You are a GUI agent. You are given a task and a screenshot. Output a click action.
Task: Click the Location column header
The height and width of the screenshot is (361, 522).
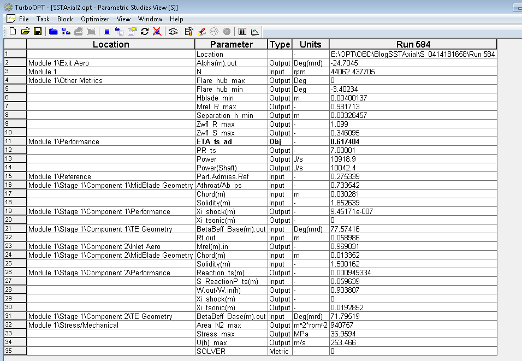point(111,44)
